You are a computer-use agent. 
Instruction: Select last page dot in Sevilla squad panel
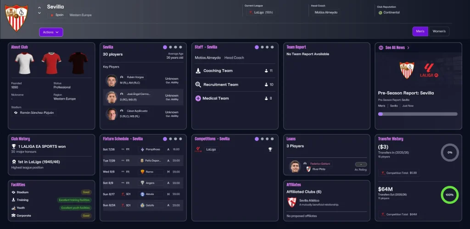(x=180, y=47)
